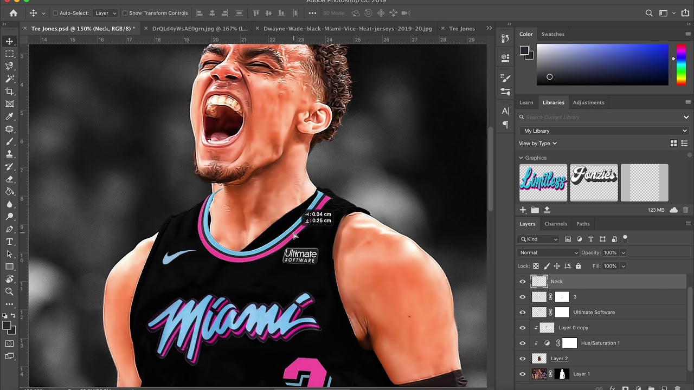This screenshot has width=694, height=390.
Task: Hide the Layer 0 copy layer
Action: (x=523, y=328)
